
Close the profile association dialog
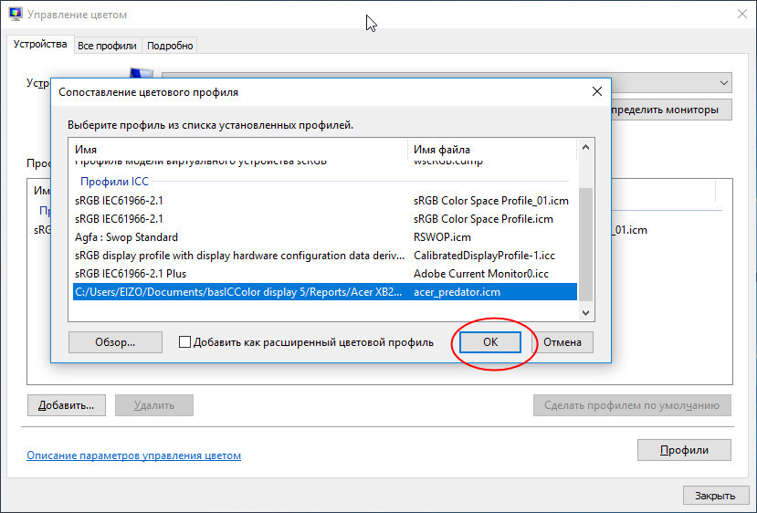[x=596, y=92]
